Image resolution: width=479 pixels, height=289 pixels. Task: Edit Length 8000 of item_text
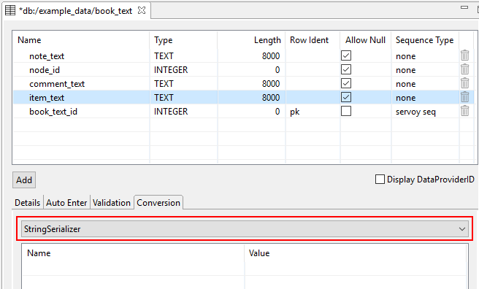point(271,98)
